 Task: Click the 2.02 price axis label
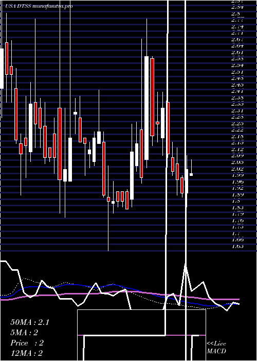[237, 169]
